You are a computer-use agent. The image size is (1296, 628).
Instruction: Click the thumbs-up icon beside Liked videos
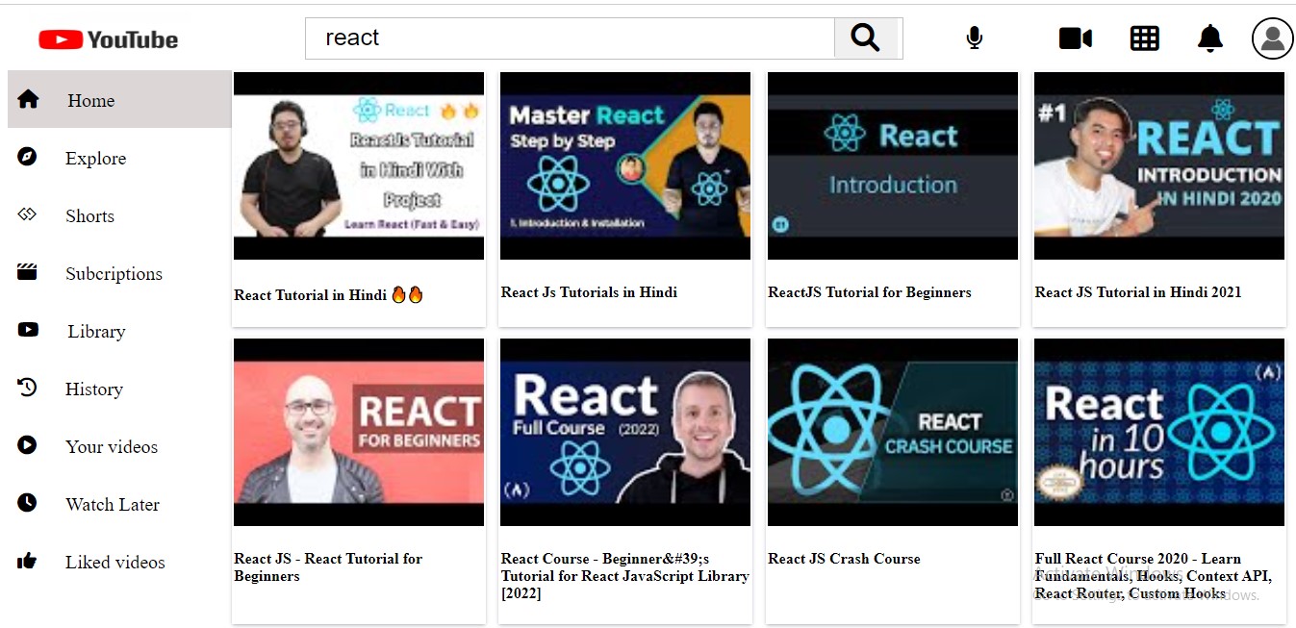(x=27, y=561)
